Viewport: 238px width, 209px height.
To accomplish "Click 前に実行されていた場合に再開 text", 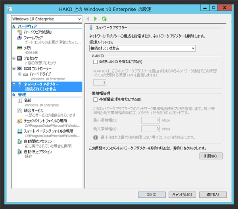I will click(48, 146).
